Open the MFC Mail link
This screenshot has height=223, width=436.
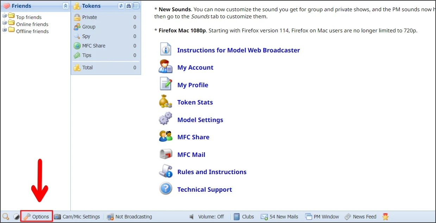(191, 155)
